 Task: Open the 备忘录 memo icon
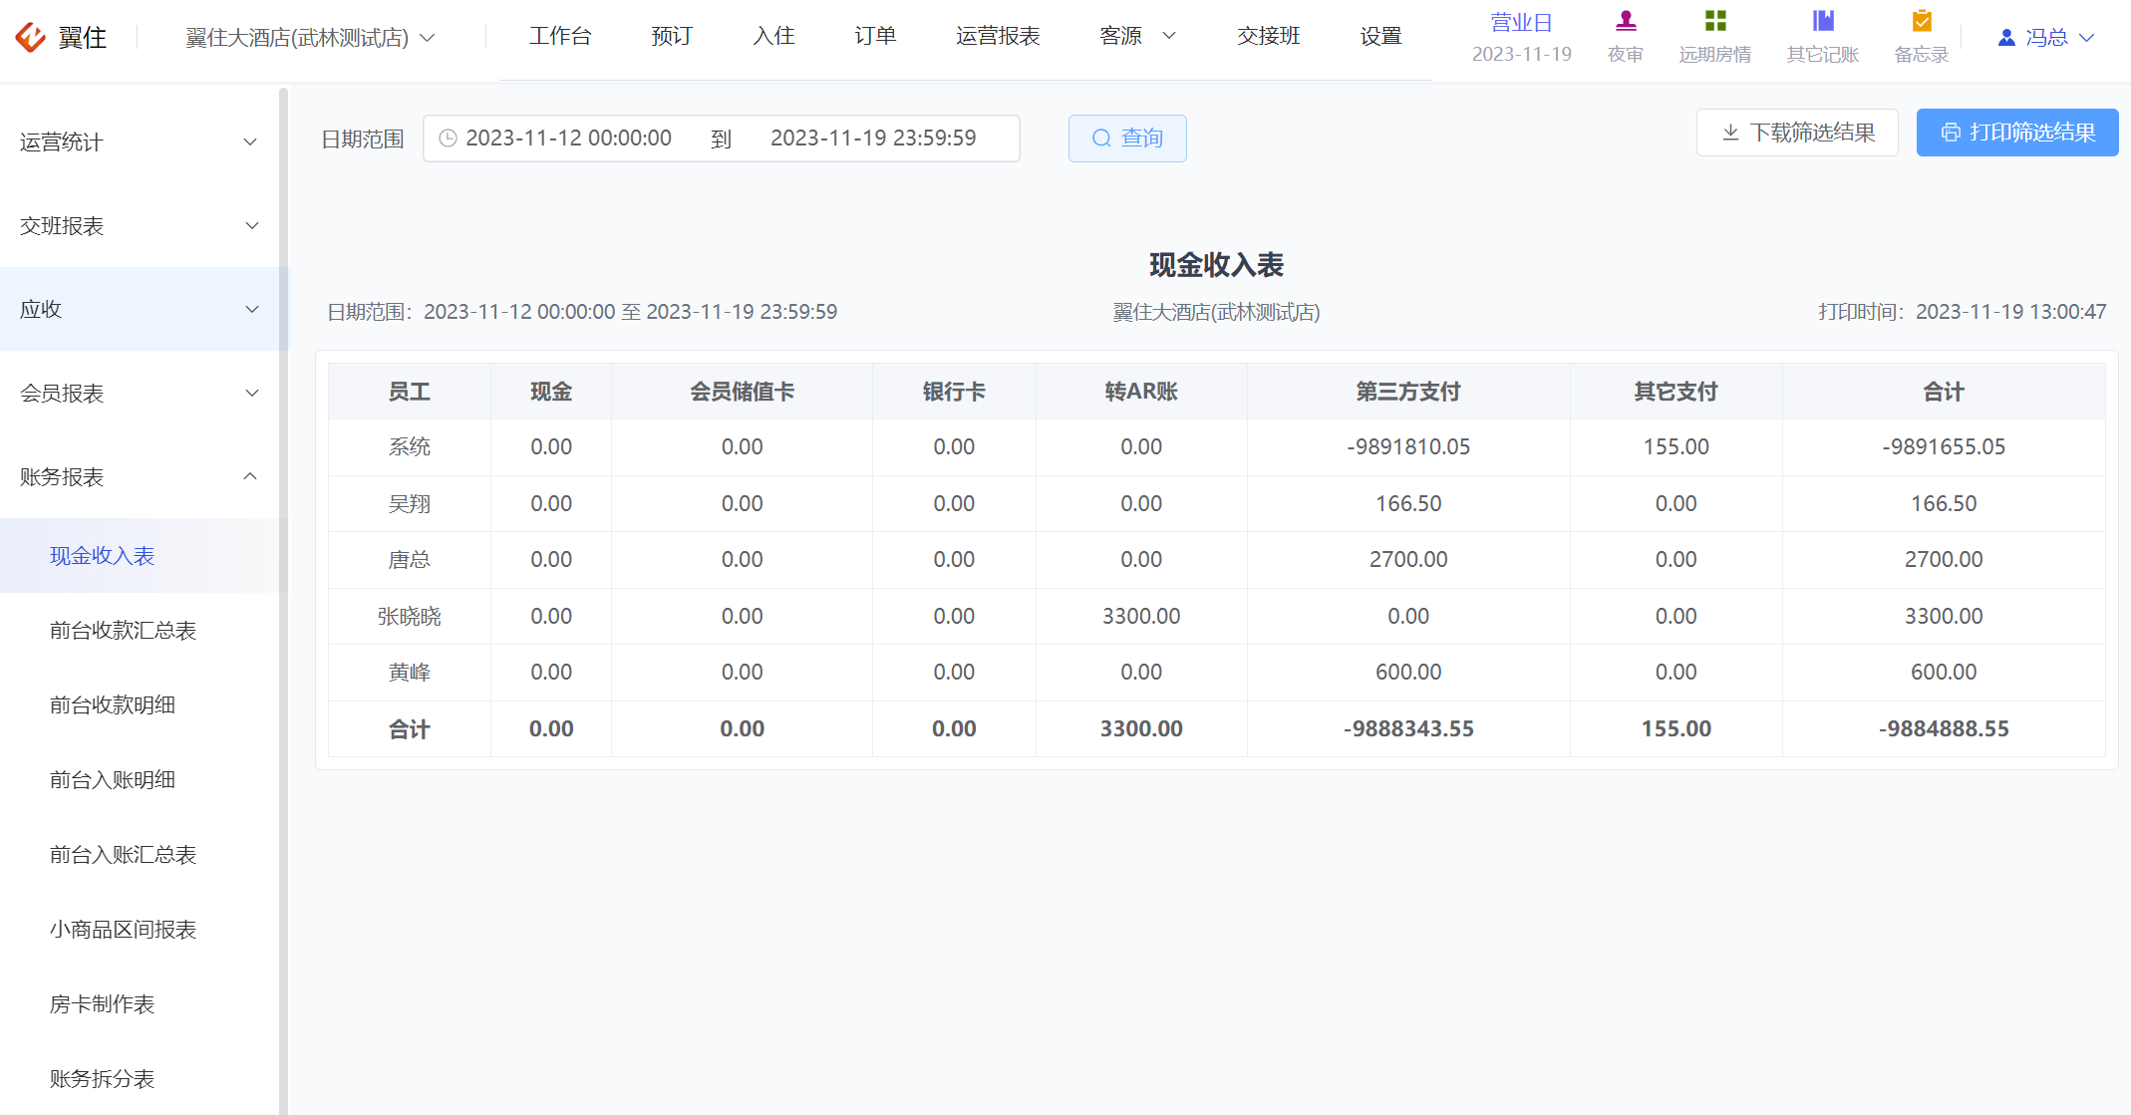click(x=1922, y=21)
